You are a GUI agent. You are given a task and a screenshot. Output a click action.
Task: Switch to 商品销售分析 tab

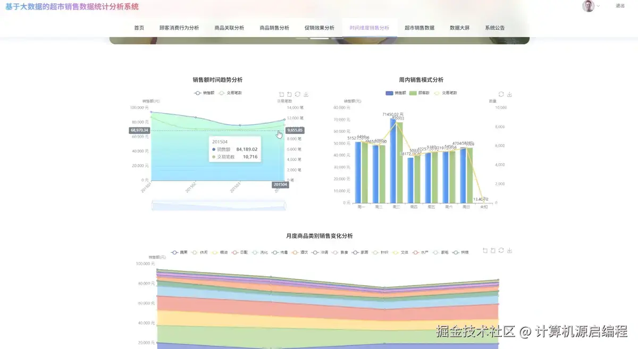tap(274, 28)
